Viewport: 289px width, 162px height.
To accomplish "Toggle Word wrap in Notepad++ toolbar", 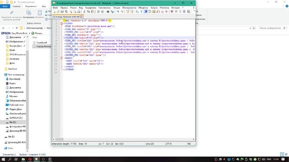I will (137, 12).
